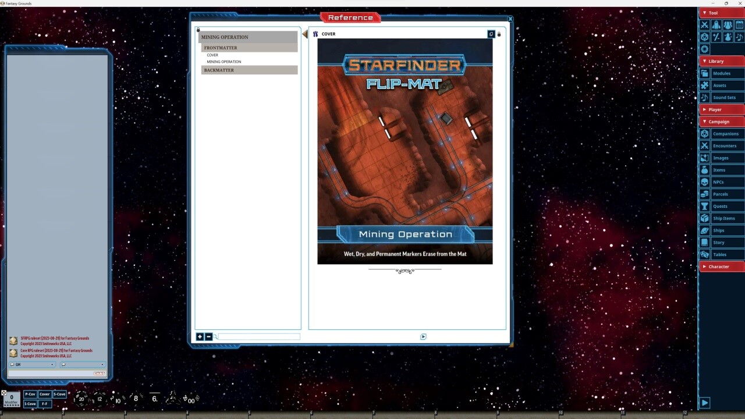745x419 pixels.
Task: Roll the black d20 die
Action: [x=82, y=399]
